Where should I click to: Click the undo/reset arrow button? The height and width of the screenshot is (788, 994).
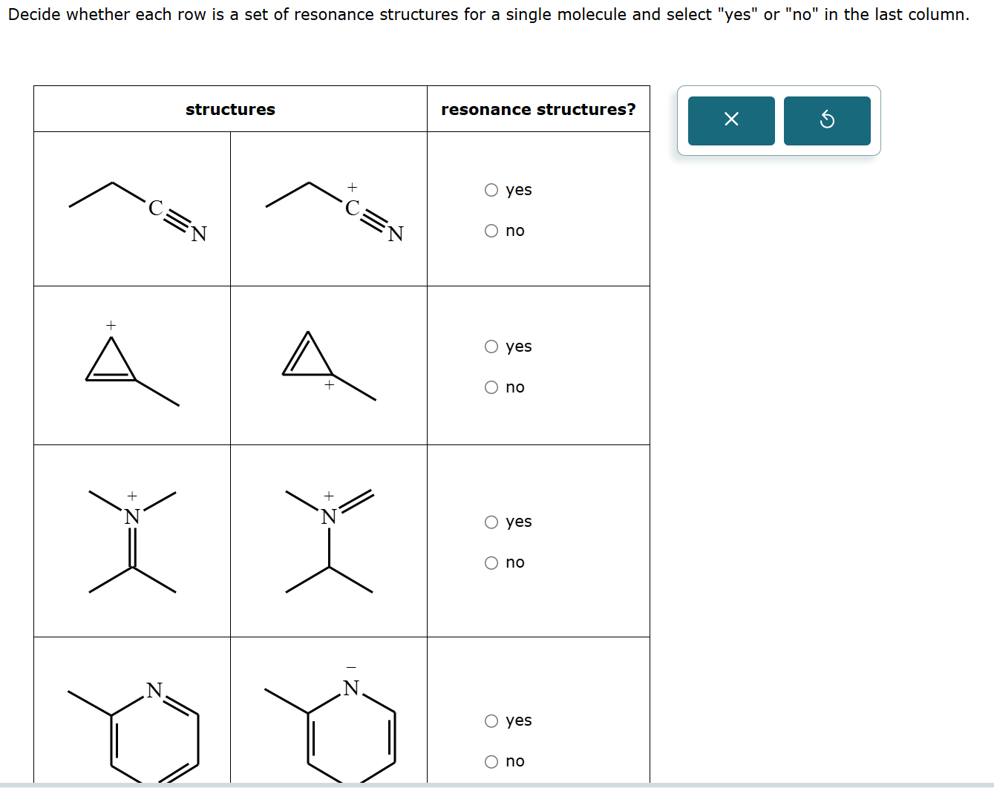click(827, 120)
